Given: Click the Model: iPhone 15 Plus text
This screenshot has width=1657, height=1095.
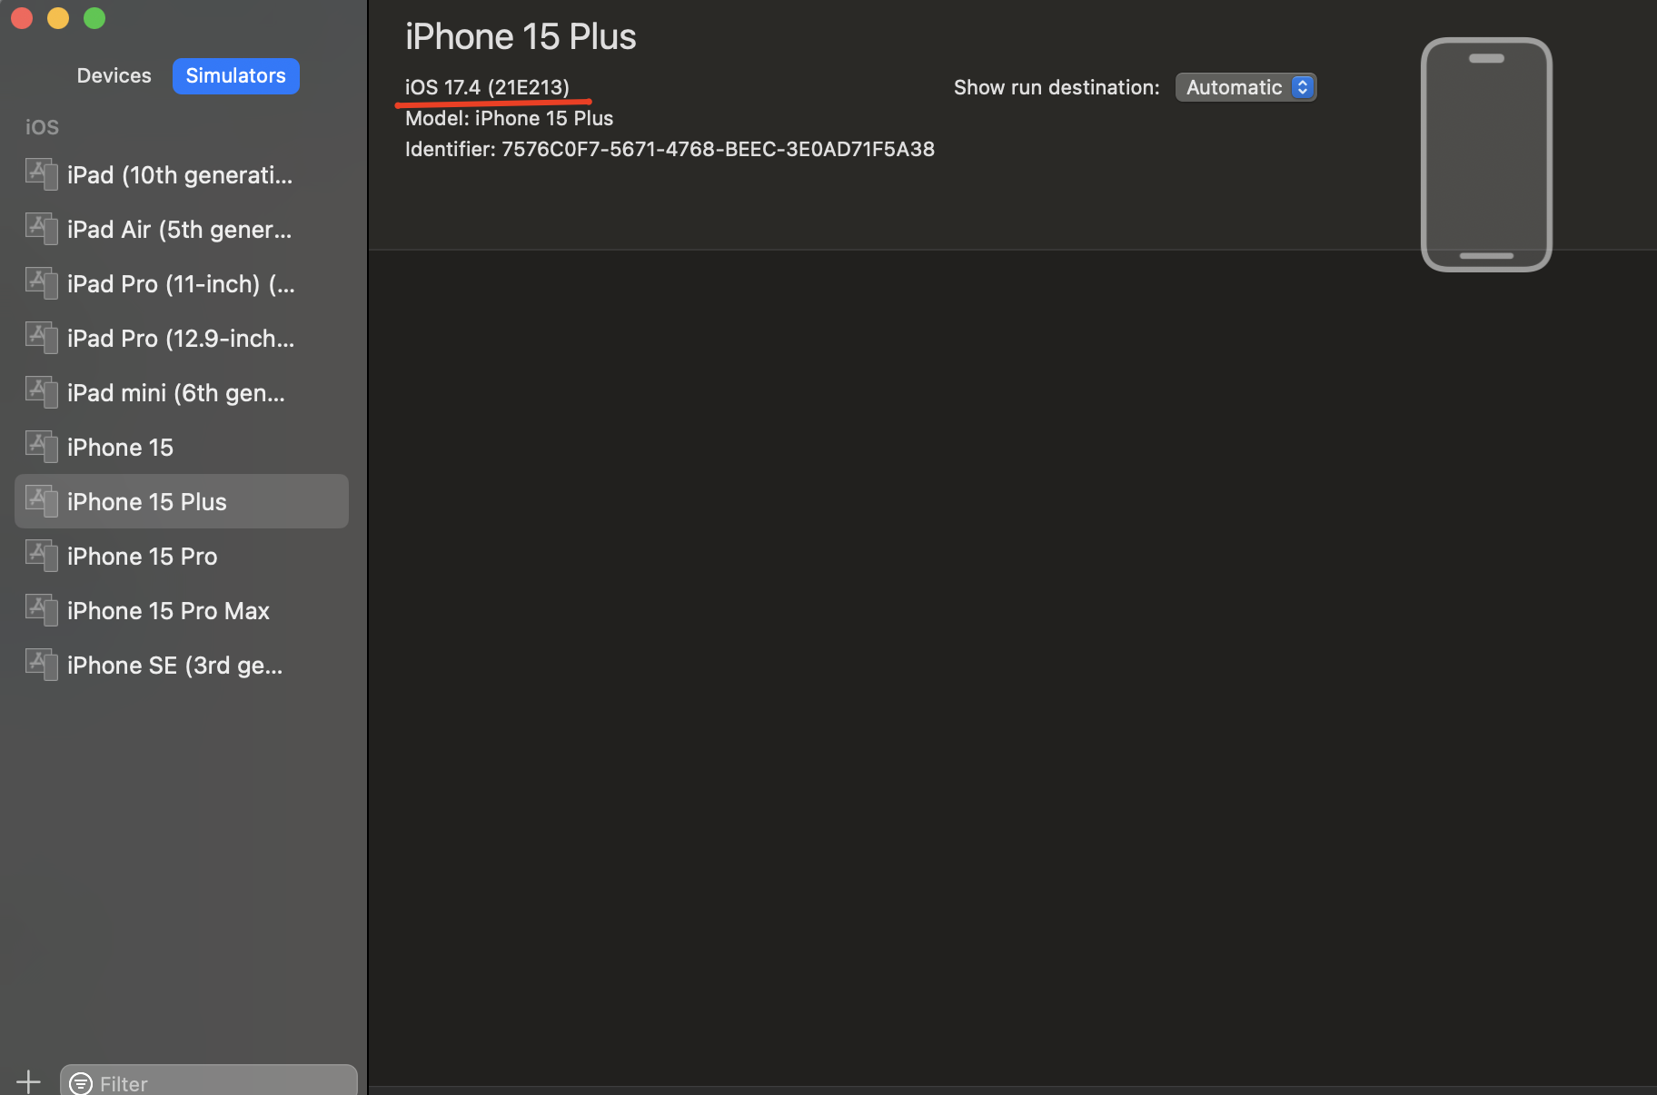Looking at the screenshot, I should pyautogui.click(x=509, y=118).
